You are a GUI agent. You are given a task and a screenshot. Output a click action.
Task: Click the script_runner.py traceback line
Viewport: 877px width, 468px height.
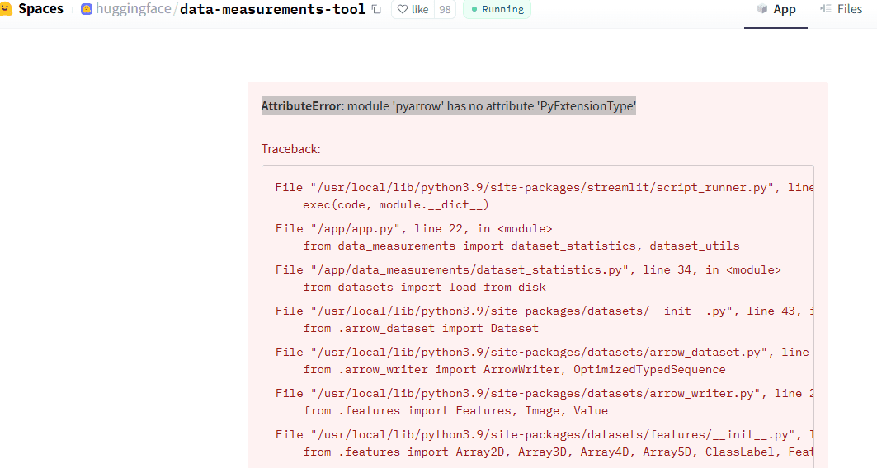tap(545, 188)
